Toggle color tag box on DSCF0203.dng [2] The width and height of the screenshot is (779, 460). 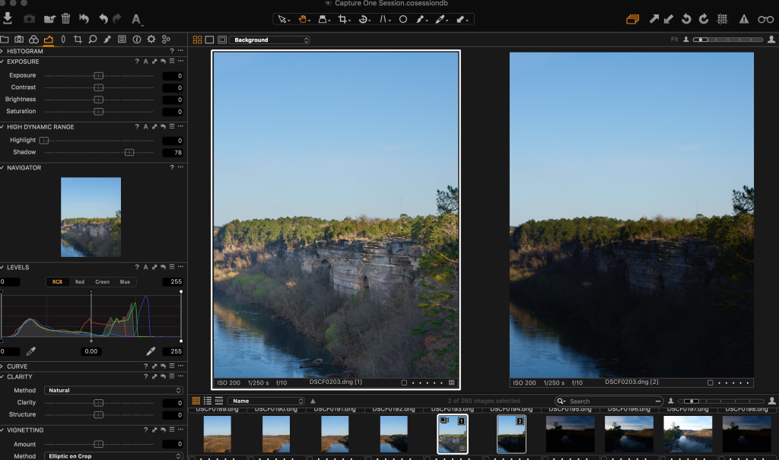tap(710, 383)
